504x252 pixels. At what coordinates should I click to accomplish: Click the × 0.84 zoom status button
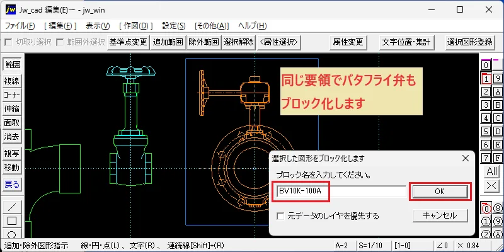[472, 245]
